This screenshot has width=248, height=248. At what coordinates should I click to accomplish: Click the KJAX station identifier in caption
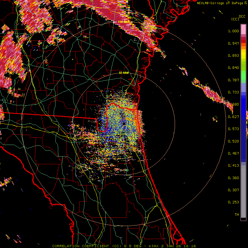coord(154,246)
